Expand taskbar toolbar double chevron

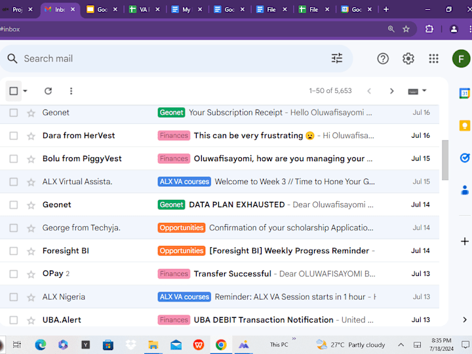click(294, 339)
